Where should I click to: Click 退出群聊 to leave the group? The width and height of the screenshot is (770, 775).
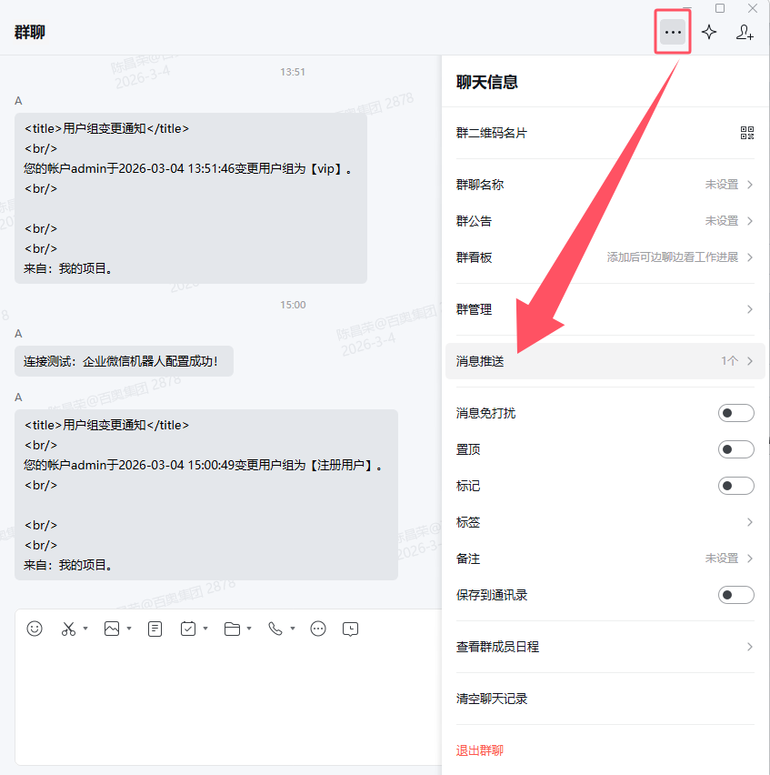click(x=480, y=750)
